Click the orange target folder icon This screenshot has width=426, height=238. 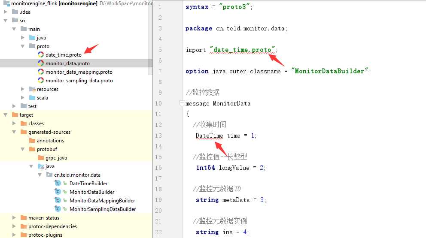15,115
